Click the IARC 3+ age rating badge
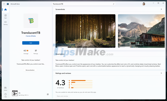 tap(15, 93)
